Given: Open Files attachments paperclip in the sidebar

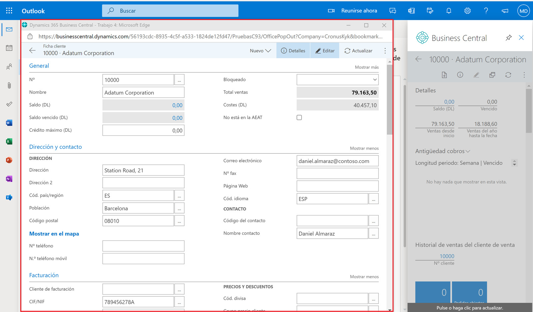Looking at the screenshot, I should 9,85.
